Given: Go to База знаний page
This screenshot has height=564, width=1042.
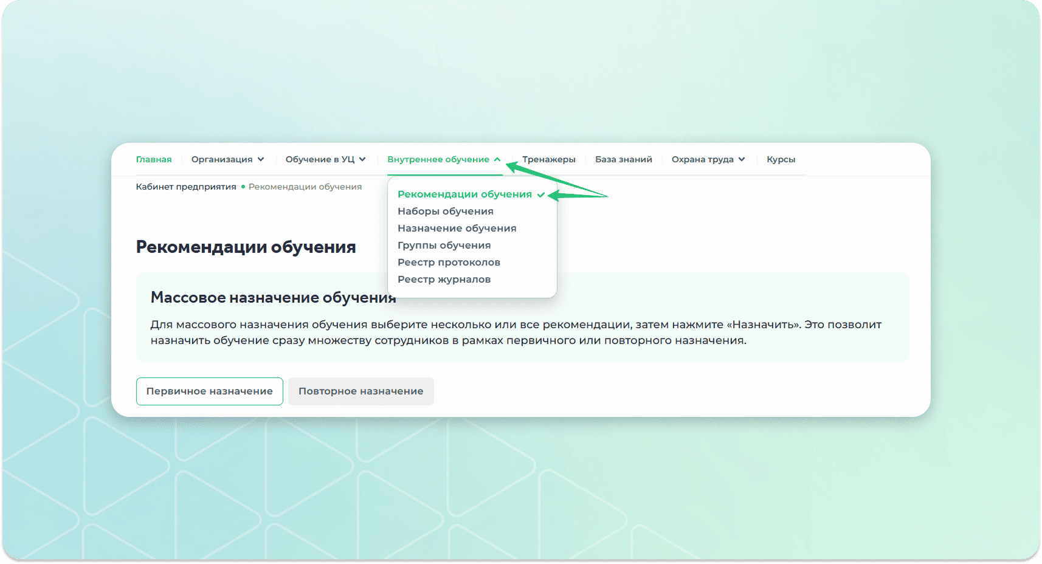Looking at the screenshot, I should pos(623,159).
